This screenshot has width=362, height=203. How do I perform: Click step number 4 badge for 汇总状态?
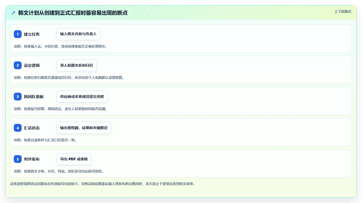(x=18, y=128)
